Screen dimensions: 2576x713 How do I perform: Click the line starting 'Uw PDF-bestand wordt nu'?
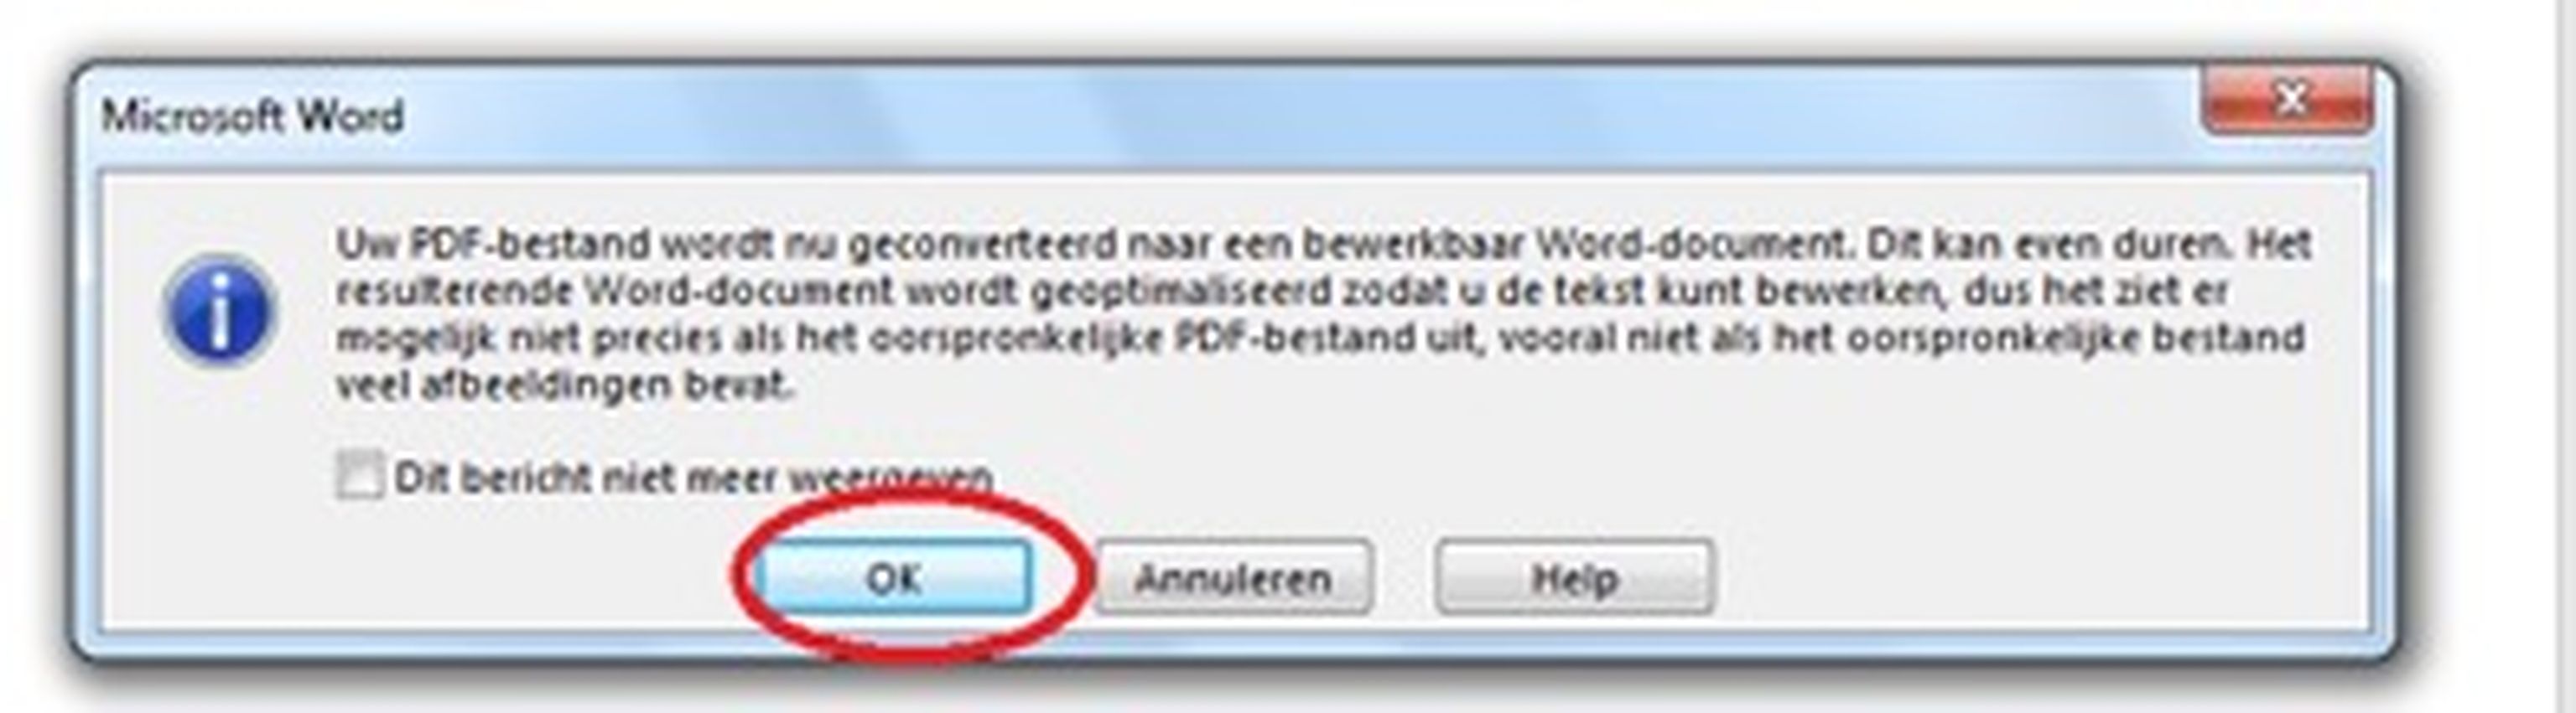[x=1322, y=244]
